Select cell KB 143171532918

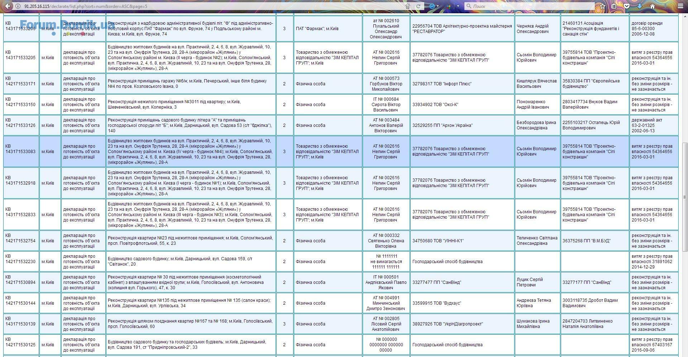[x=21, y=183]
